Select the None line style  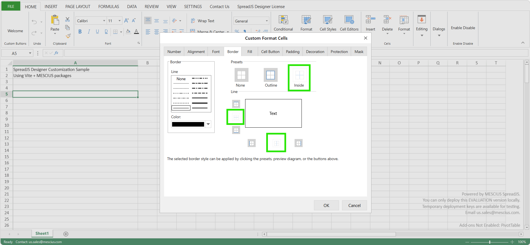click(x=181, y=79)
